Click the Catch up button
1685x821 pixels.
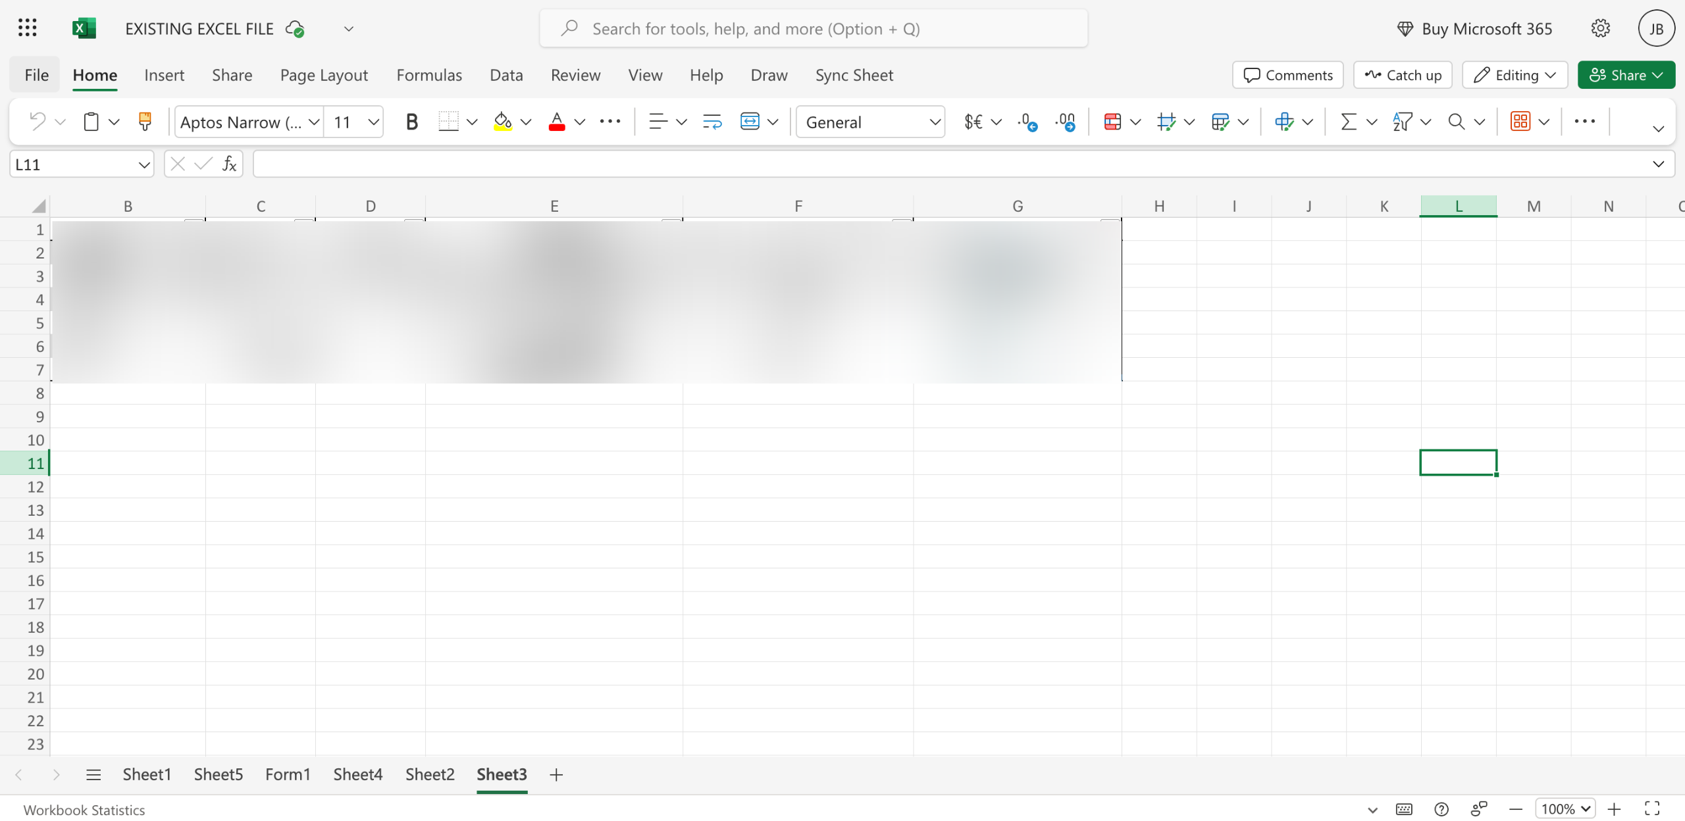point(1403,75)
